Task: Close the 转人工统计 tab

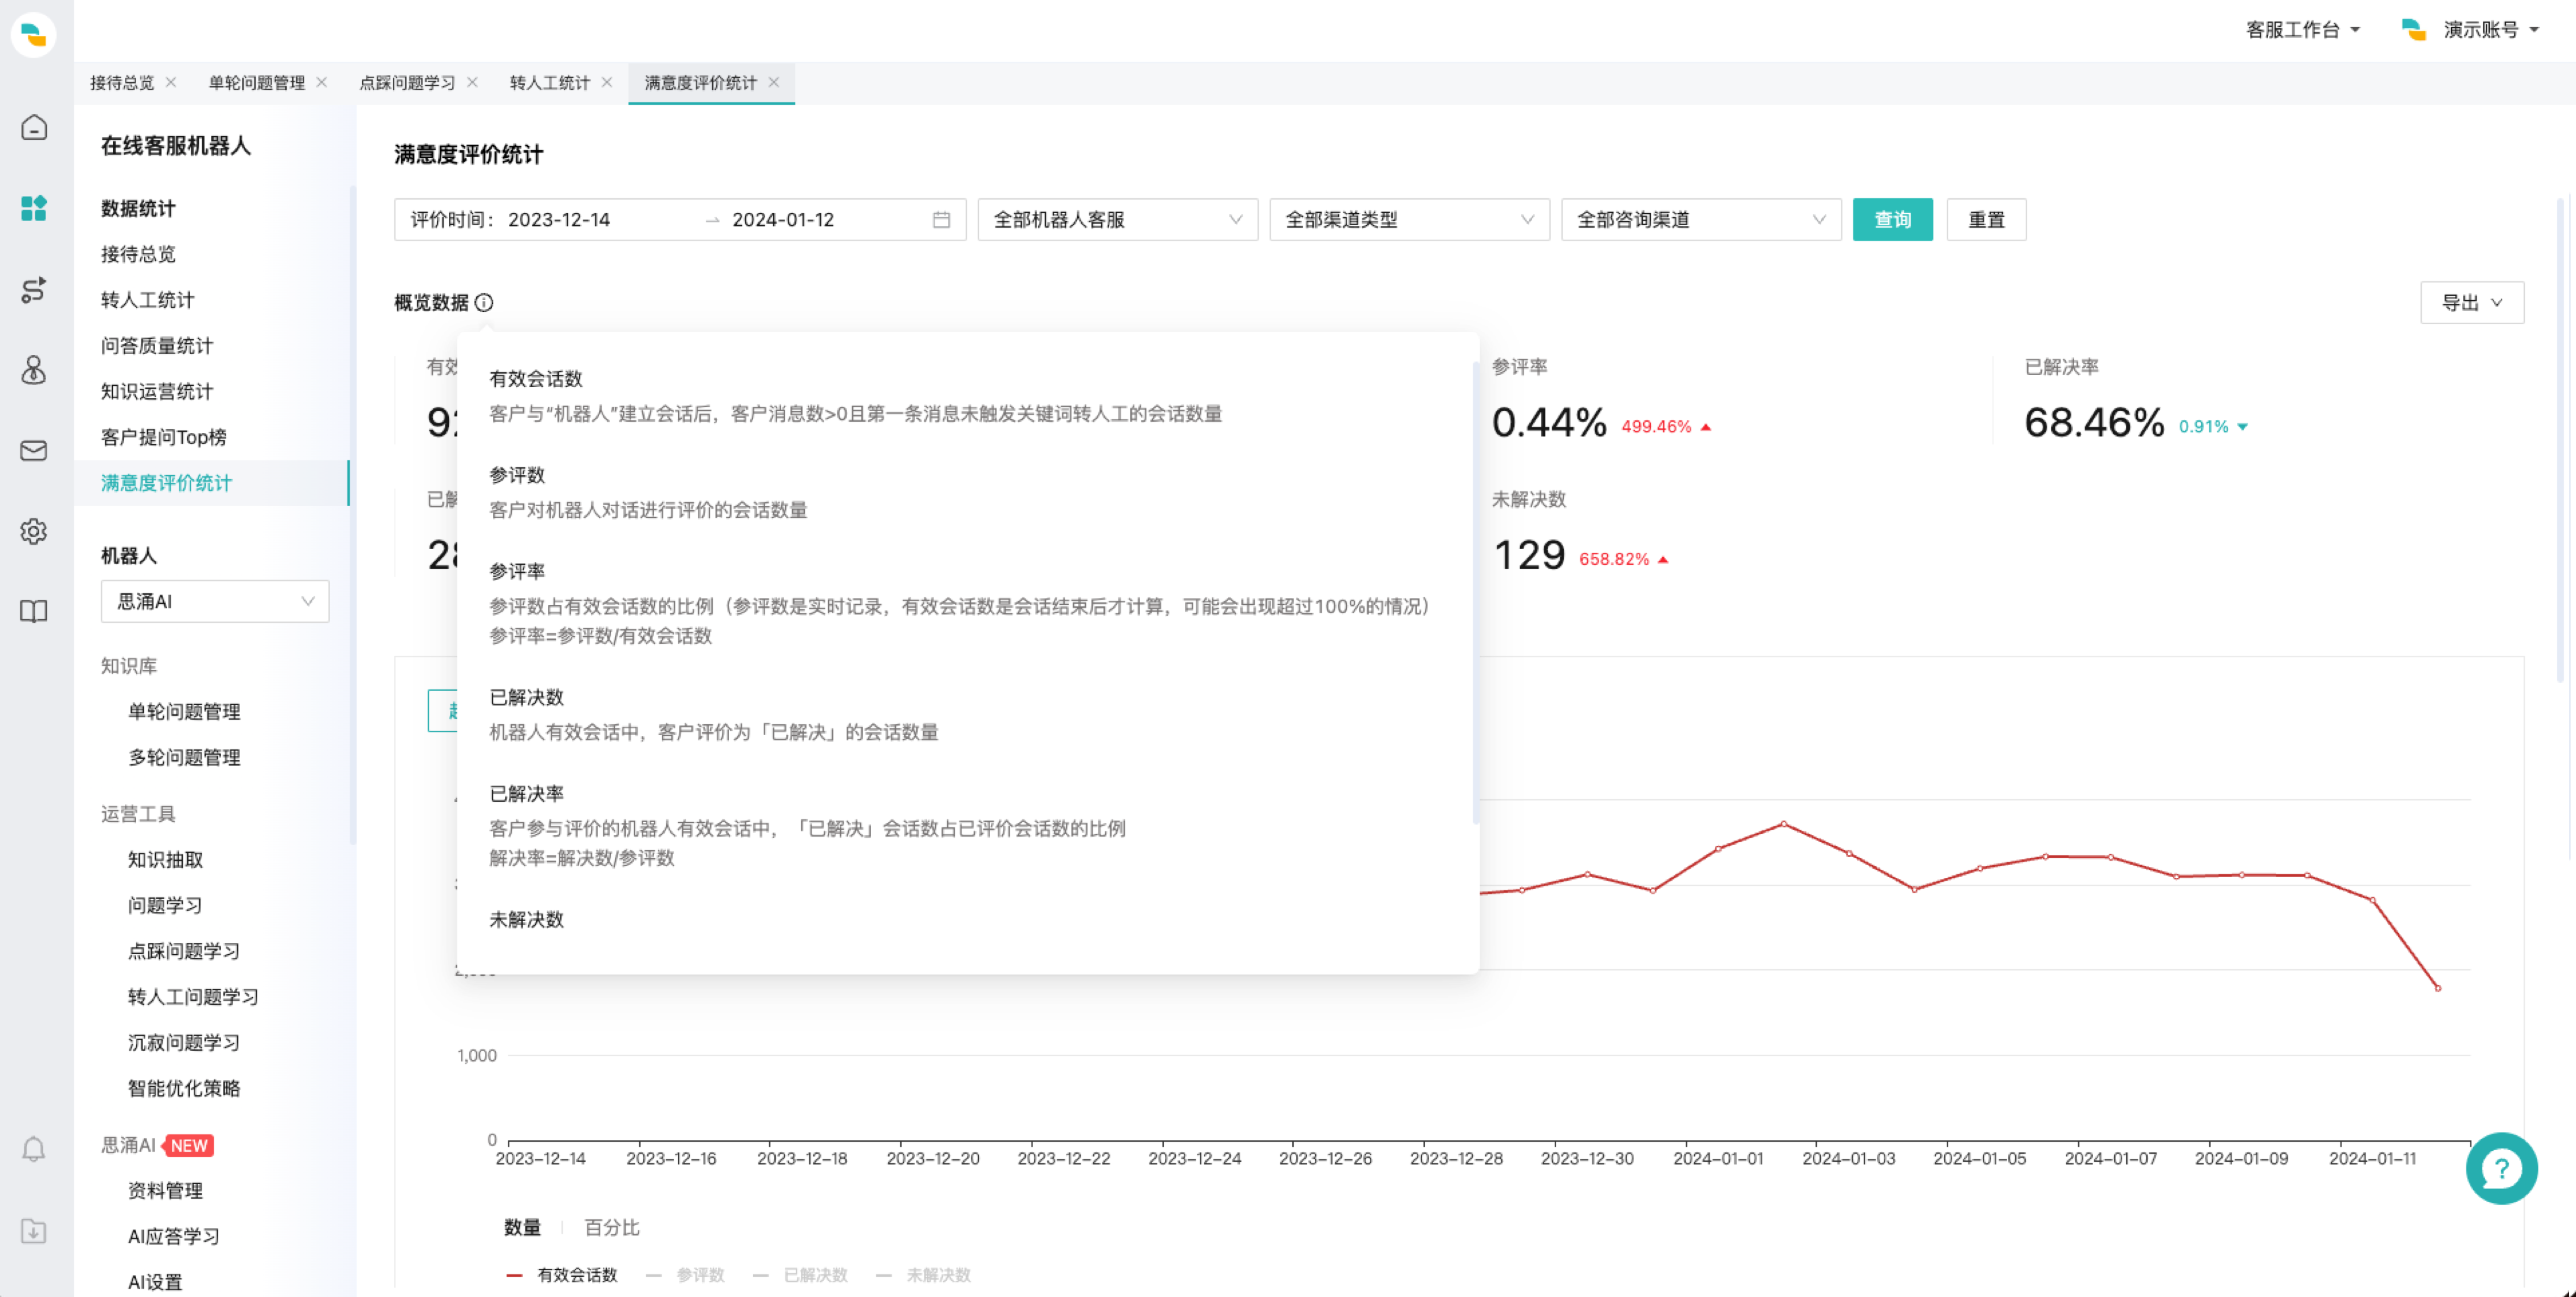Action: coord(607,82)
